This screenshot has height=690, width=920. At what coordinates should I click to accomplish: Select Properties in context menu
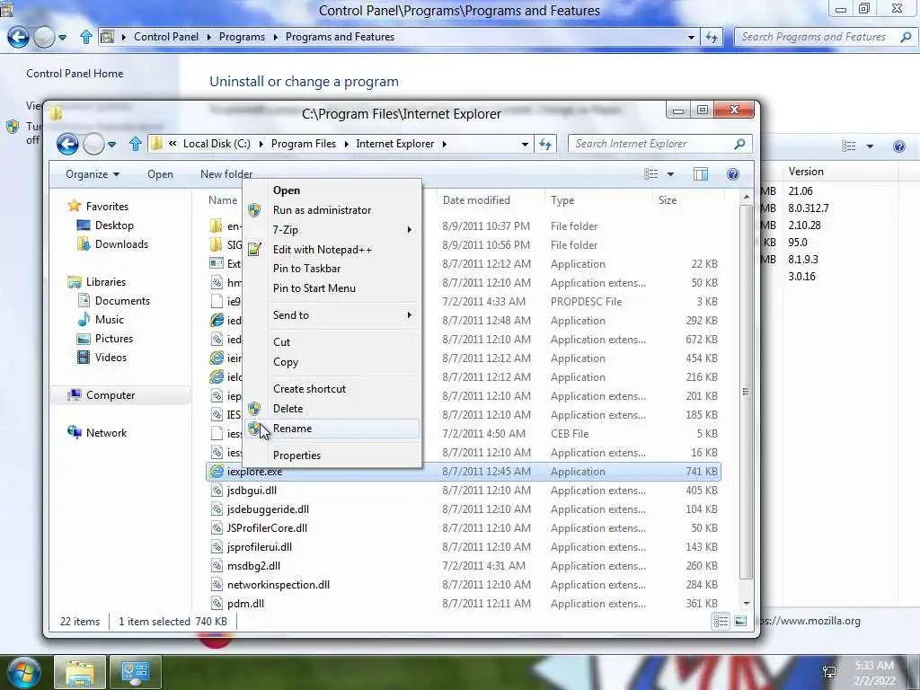point(332,456)
